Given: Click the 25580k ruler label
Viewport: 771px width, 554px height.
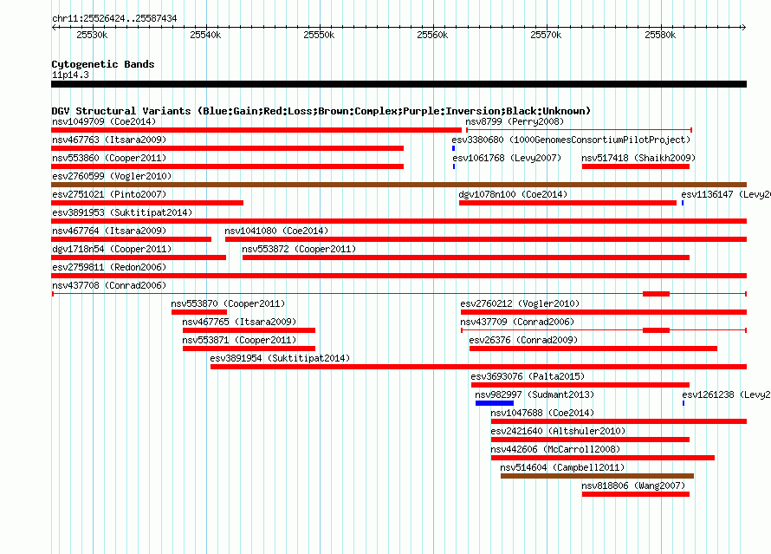Looking at the screenshot, I should tap(660, 35).
